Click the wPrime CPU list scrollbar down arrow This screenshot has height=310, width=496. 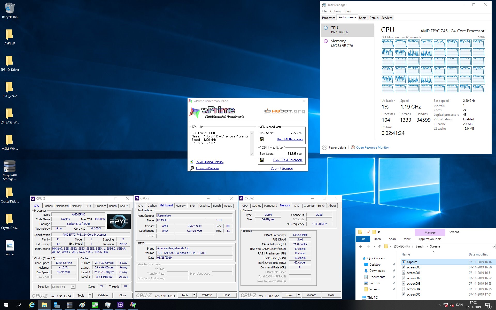pos(252,154)
